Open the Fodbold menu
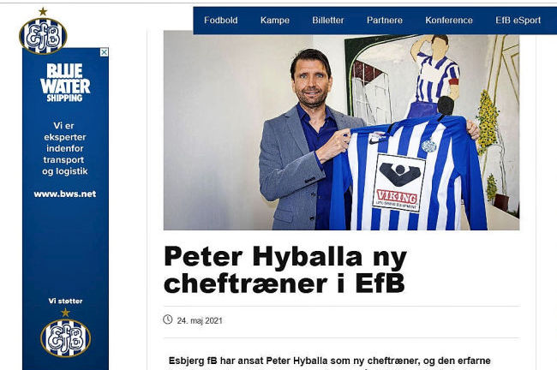The height and width of the screenshot is (370, 557). [221, 21]
